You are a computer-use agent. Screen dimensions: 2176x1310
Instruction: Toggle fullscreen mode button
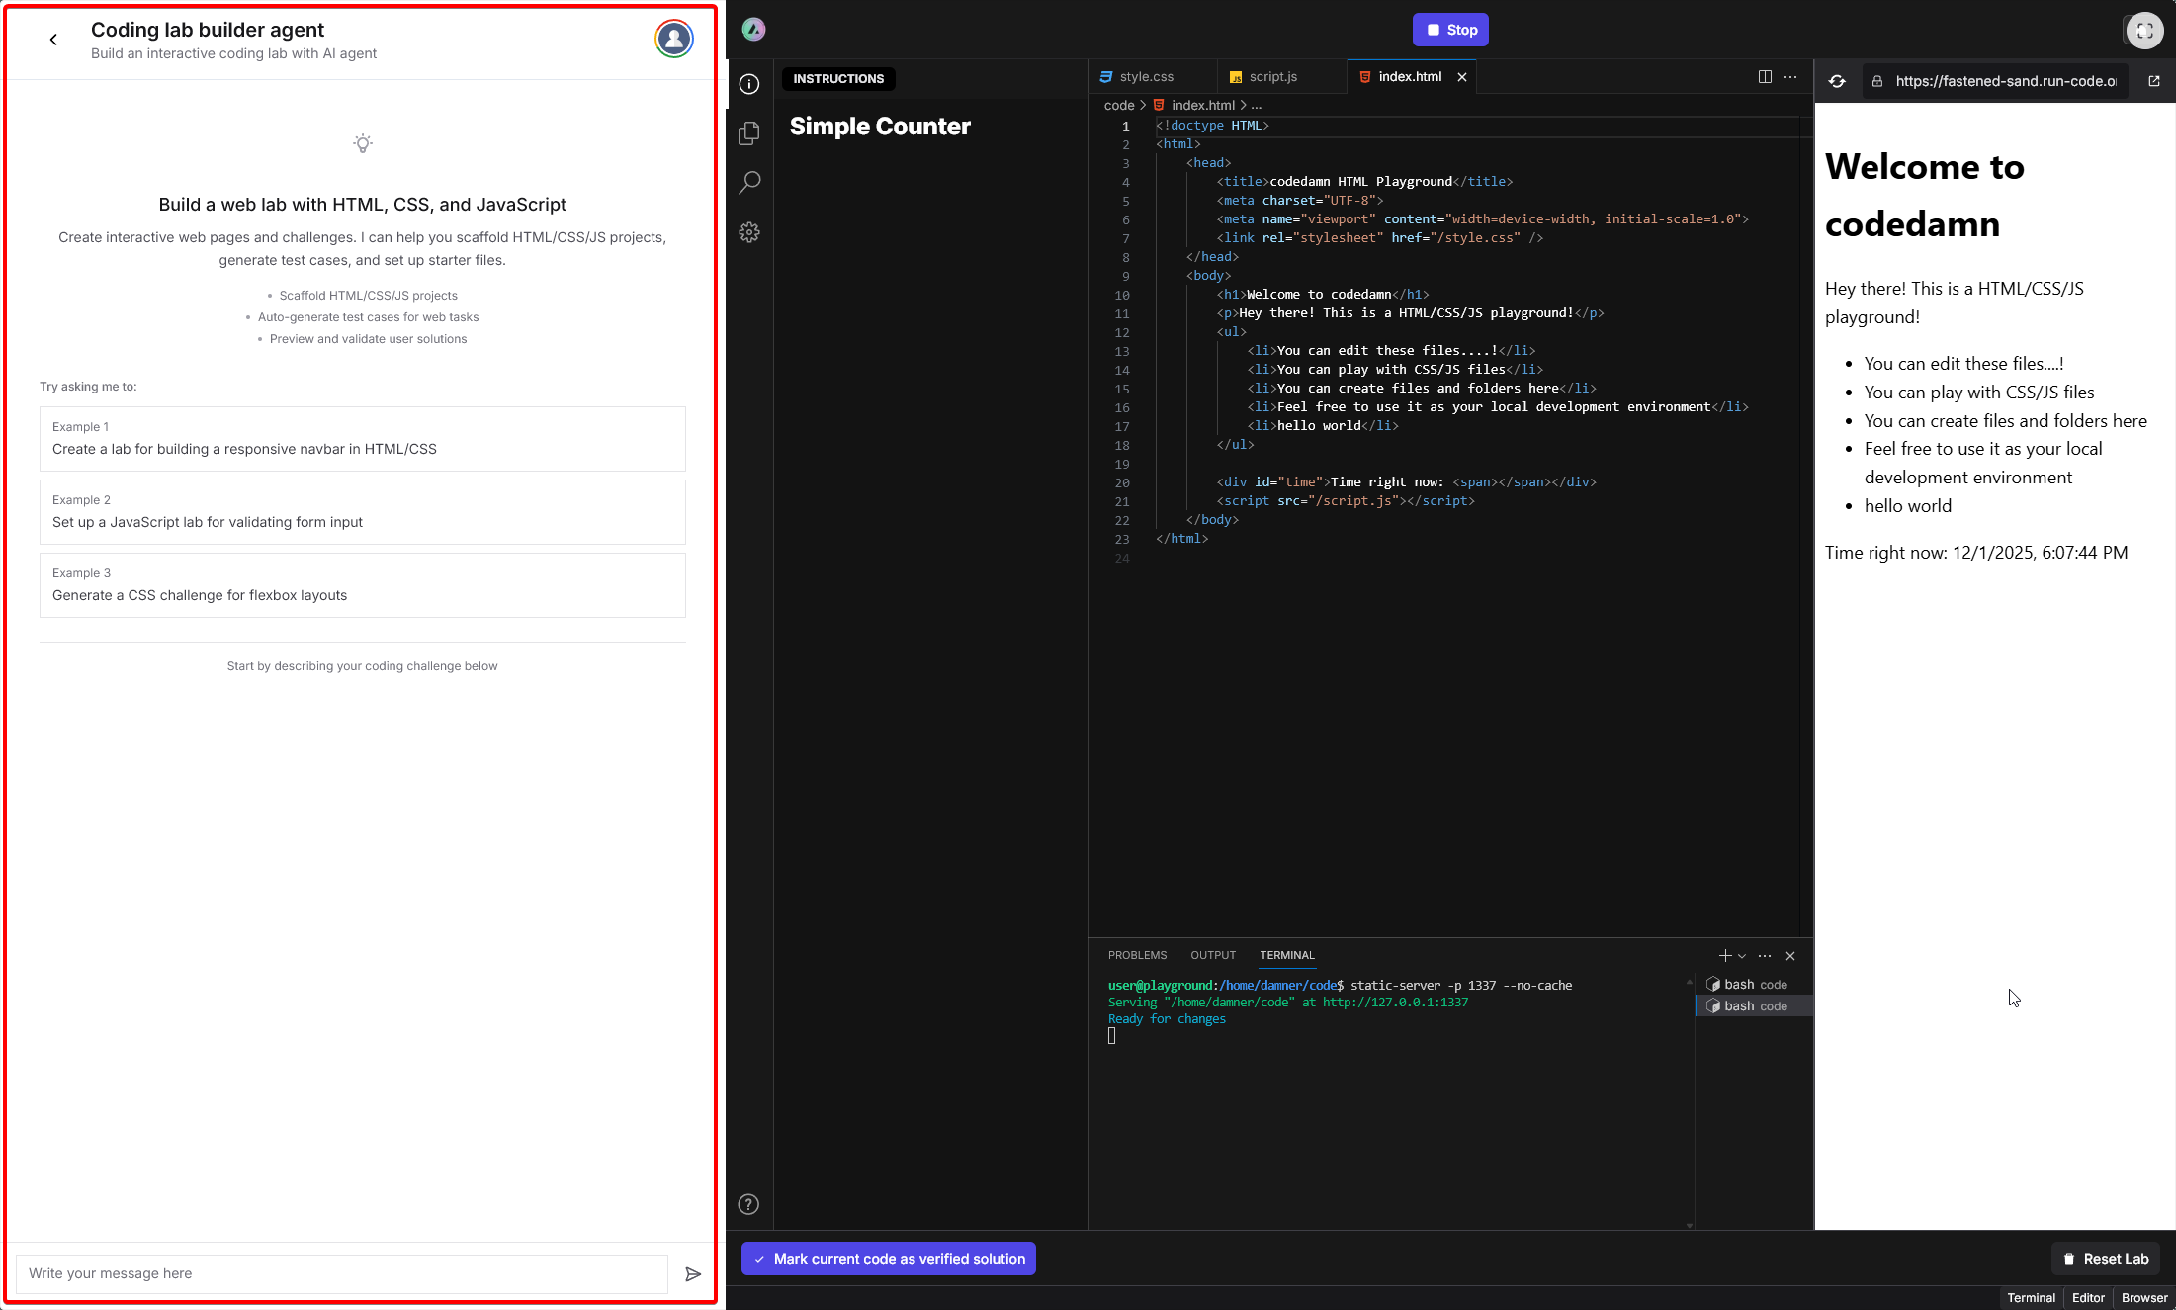coord(2144,30)
